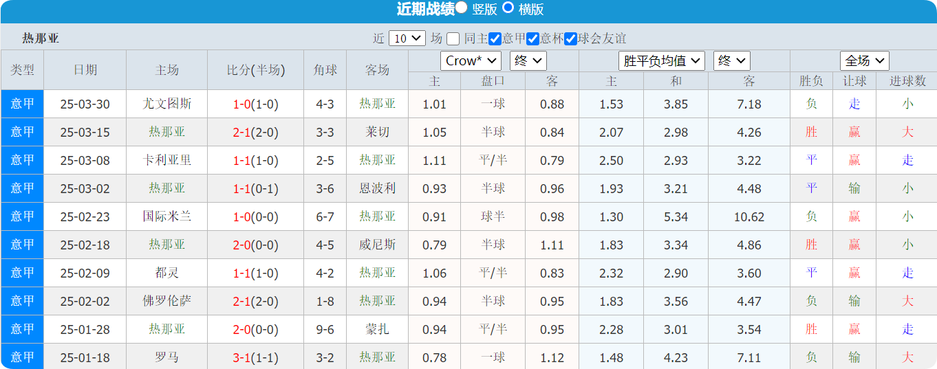Click away team 莱切 link
The width and height of the screenshot is (937, 369).
point(377,133)
